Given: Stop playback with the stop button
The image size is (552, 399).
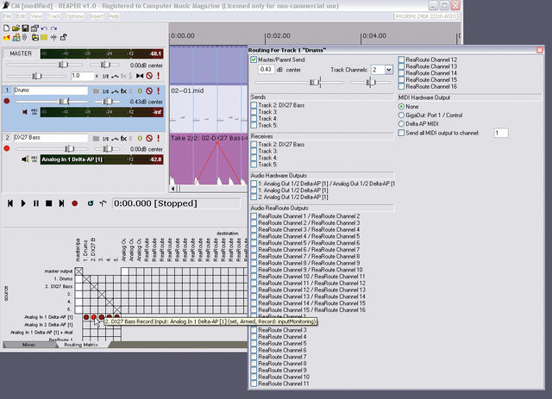Looking at the screenshot, I should pos(49,203).
